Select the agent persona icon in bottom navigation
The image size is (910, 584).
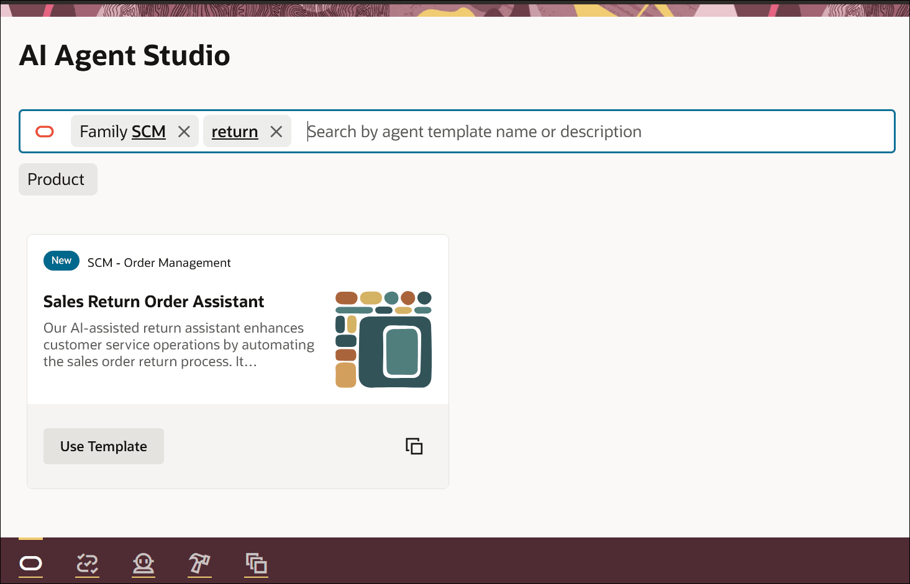[143, 564]
